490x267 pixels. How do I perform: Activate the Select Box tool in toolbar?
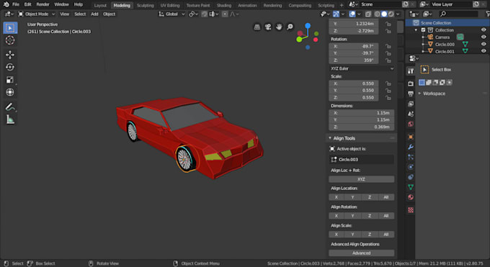(10, 28)
